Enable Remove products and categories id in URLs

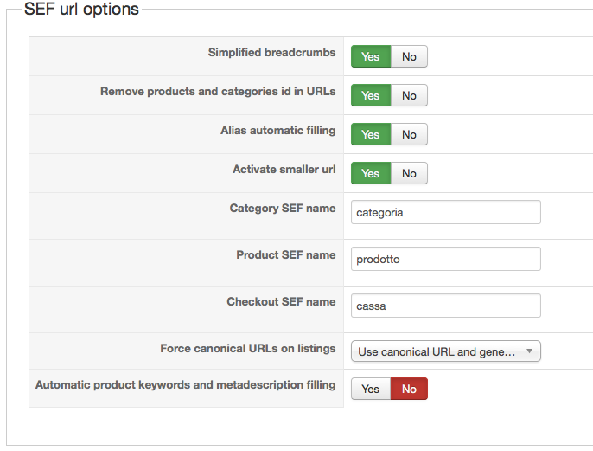tap(371, 95)
